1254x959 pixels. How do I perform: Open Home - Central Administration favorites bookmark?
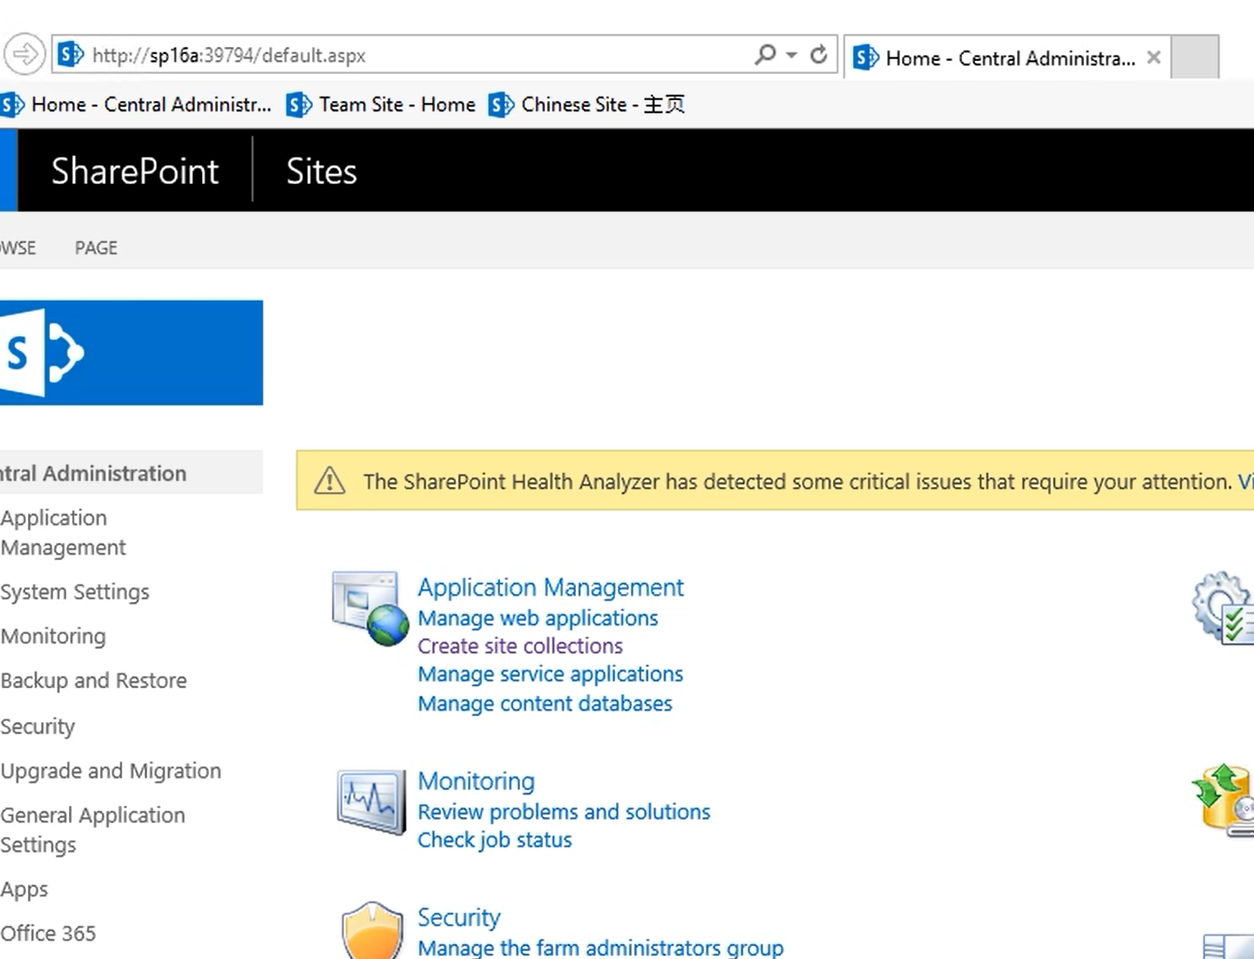tap(137, 105)
